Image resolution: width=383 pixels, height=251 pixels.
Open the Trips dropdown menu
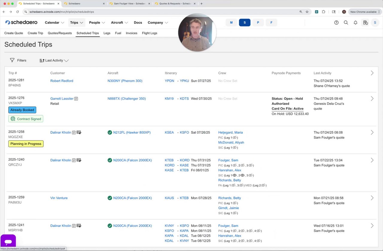tap(77, 23)
